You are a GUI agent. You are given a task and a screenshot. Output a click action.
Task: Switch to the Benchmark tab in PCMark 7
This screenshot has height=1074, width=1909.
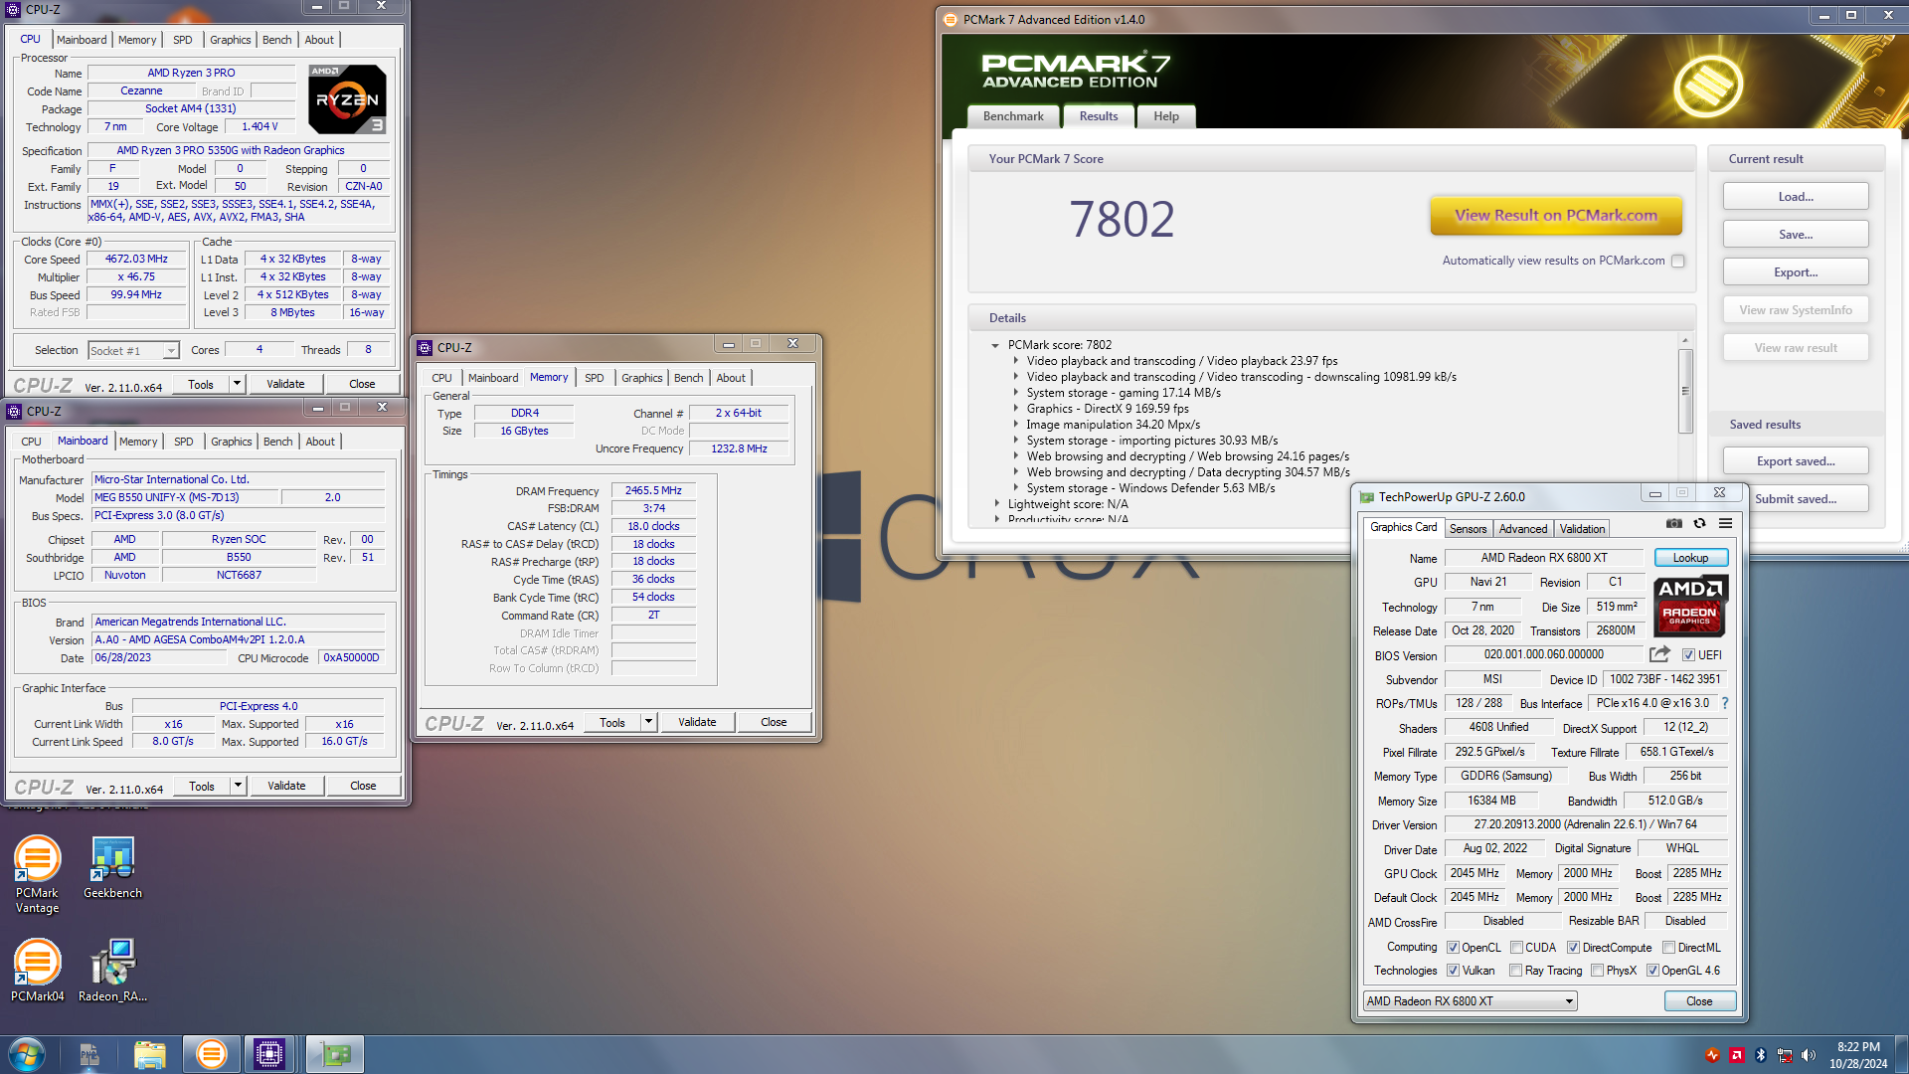[x=1013, y=116]
